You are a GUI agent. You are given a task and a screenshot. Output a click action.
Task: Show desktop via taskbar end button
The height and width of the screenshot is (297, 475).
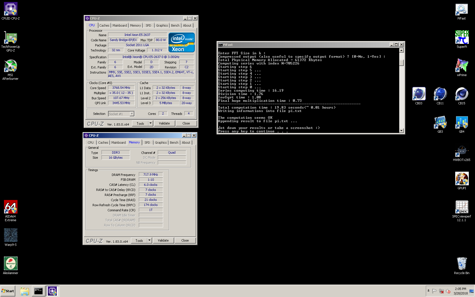coord(472,291)
